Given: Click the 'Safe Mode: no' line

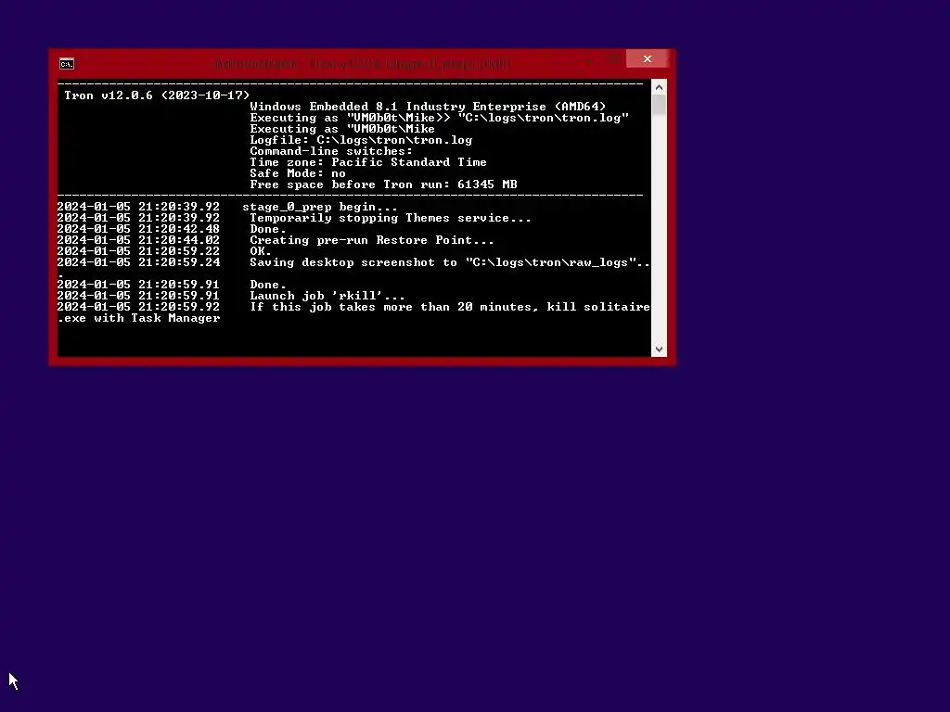Looking at the screenshot, I should 298,173.
